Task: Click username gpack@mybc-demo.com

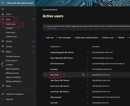Action: coord(101,75)
